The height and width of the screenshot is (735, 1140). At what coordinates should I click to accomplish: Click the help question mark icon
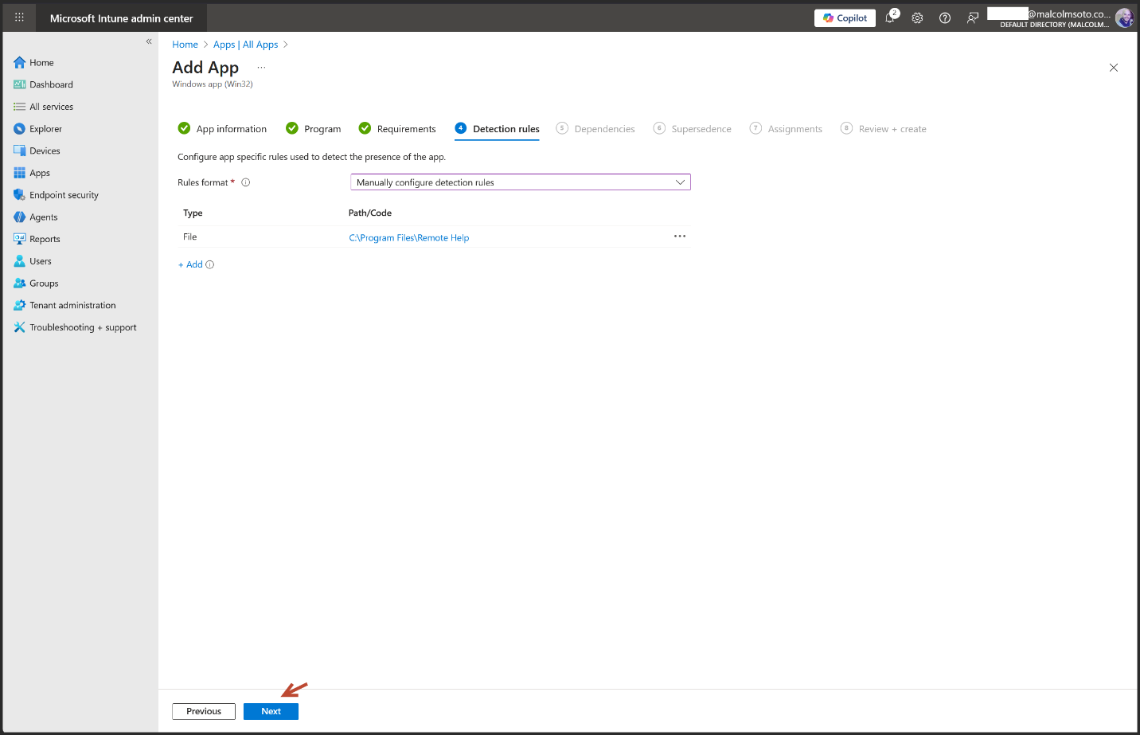pos(945,18)
